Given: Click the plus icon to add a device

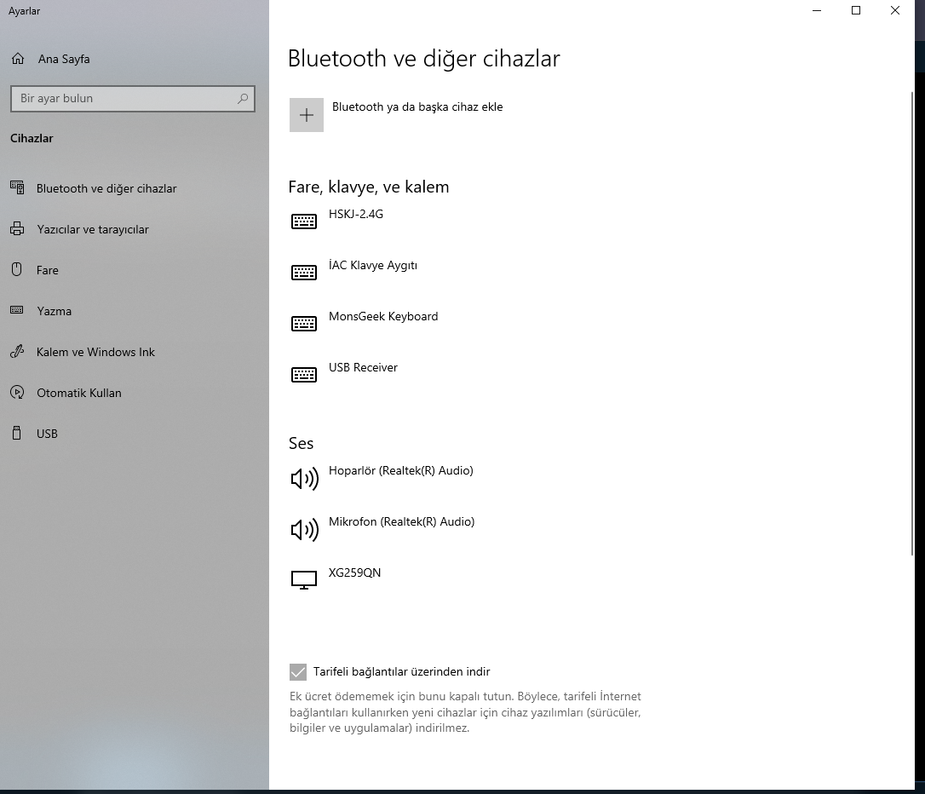Looking at the screenshot, I should click(306, 115).
